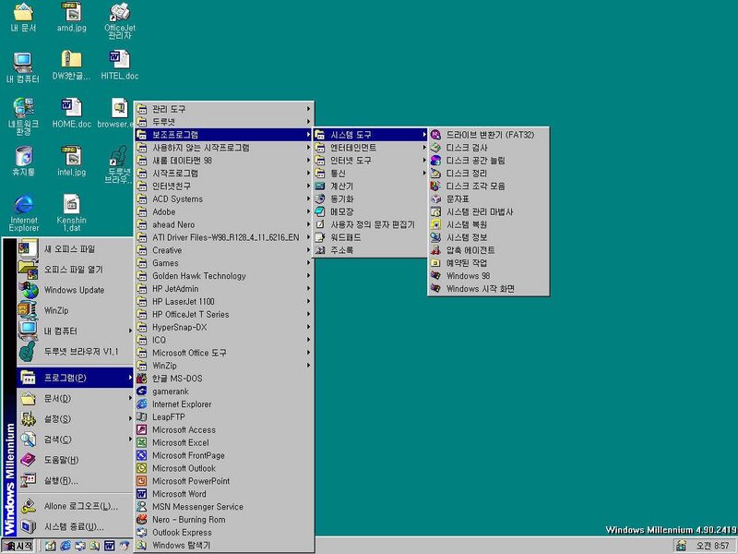Screen dimensions: 738x554
Task: Open 디스크 조각 모음 defragmenter
Action: 475,186
